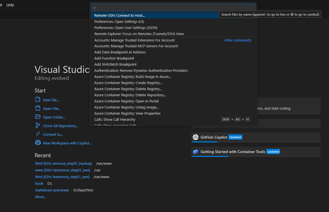Select Azure Container Registry: Untag Image
The image size is (329, 212).
pos(173,107)
